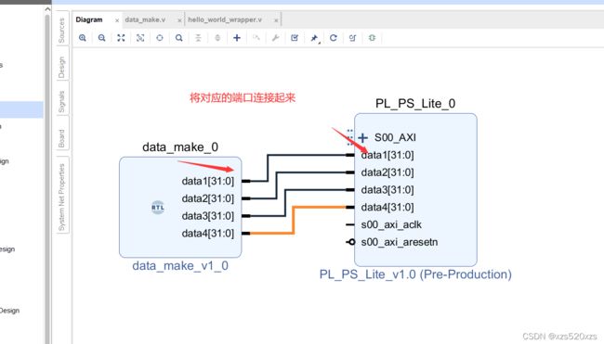The width and height of the screenshot is (604, 344).
Task: Open the data_make.v tab
Action: click(145, 19)
